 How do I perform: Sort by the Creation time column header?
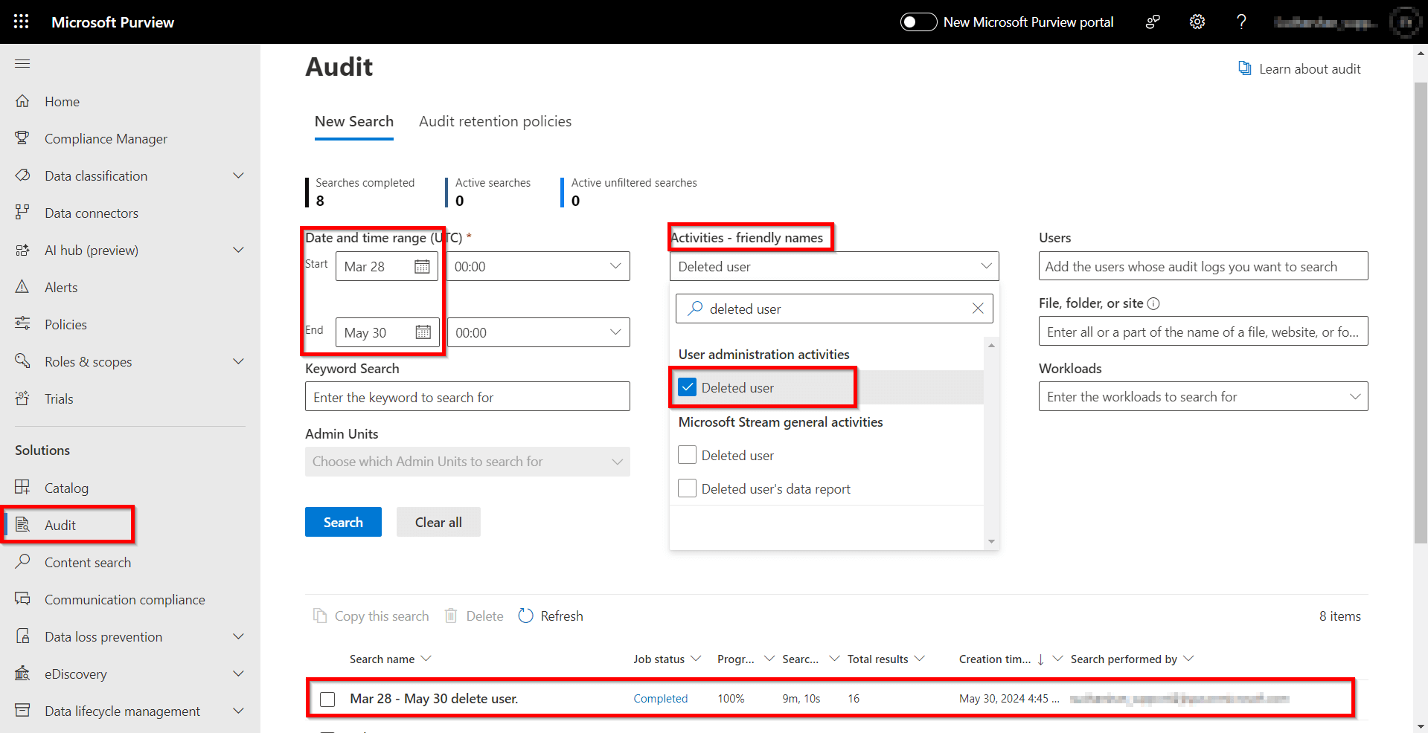[x=995, y=659]
